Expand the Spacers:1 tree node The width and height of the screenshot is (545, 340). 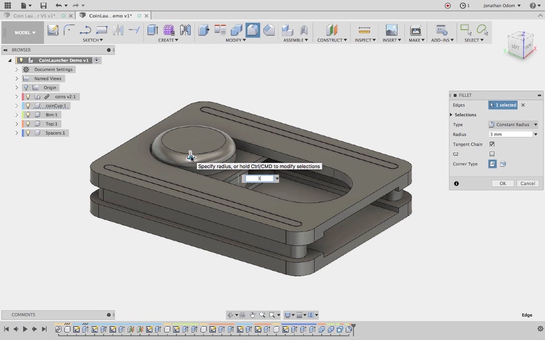(x=16, y=133)
